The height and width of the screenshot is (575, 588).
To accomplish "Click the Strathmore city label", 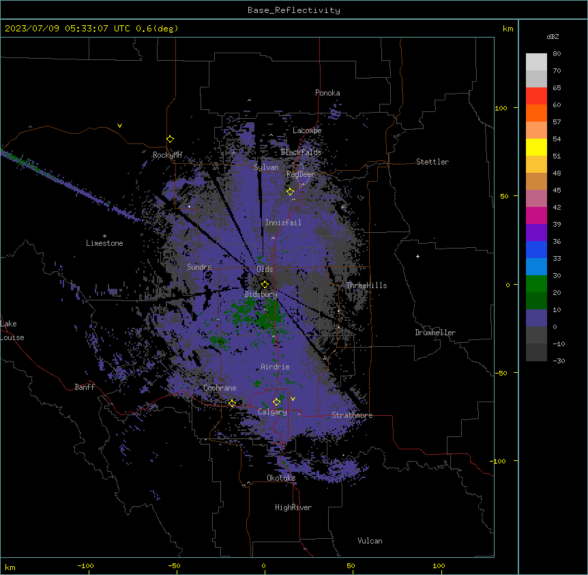I will point(352,415).
